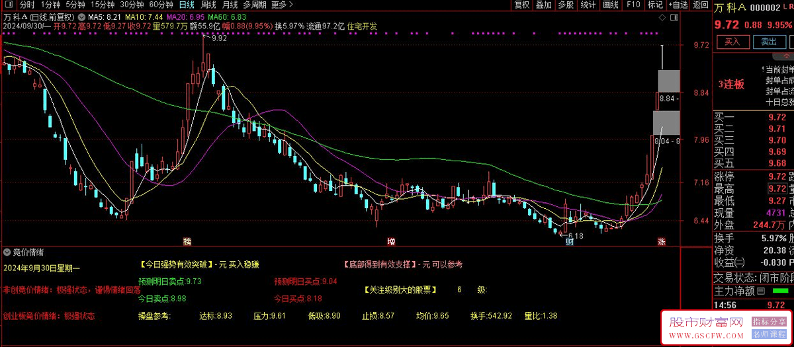The height and width of the screenshot is (347, 794).
Task: Select the 15分钟 period
Action: click(103, 5)
